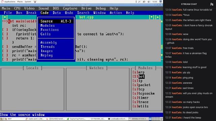Click the volume speaker tray icon
This screenshot has width=216, height=121.
pos(149,2)
